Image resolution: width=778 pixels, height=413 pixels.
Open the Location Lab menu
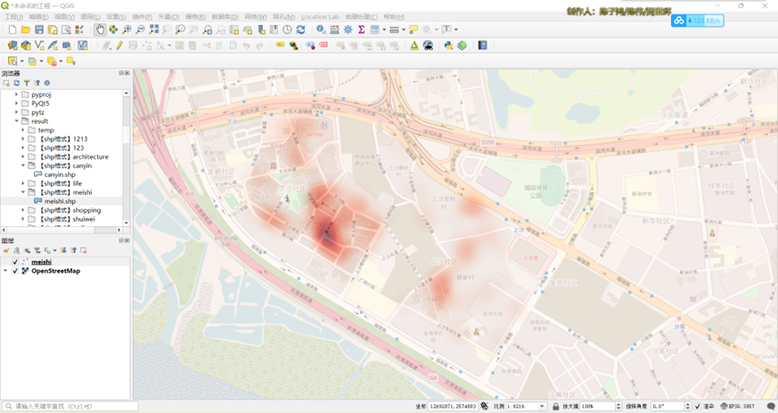[x=320, y=17]
